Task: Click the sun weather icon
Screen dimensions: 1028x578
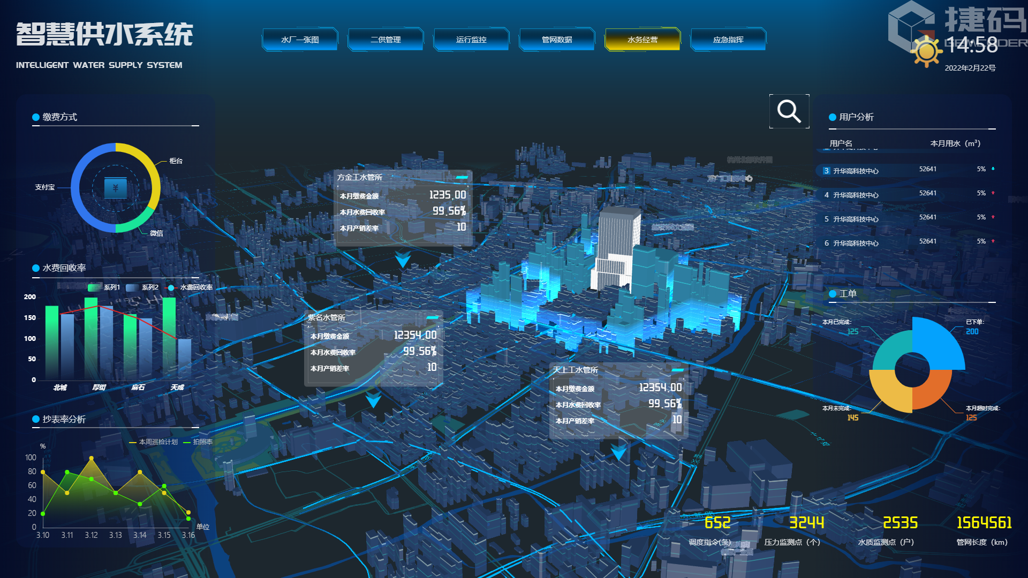Action: pyautogui.click(x=926, y=52)
